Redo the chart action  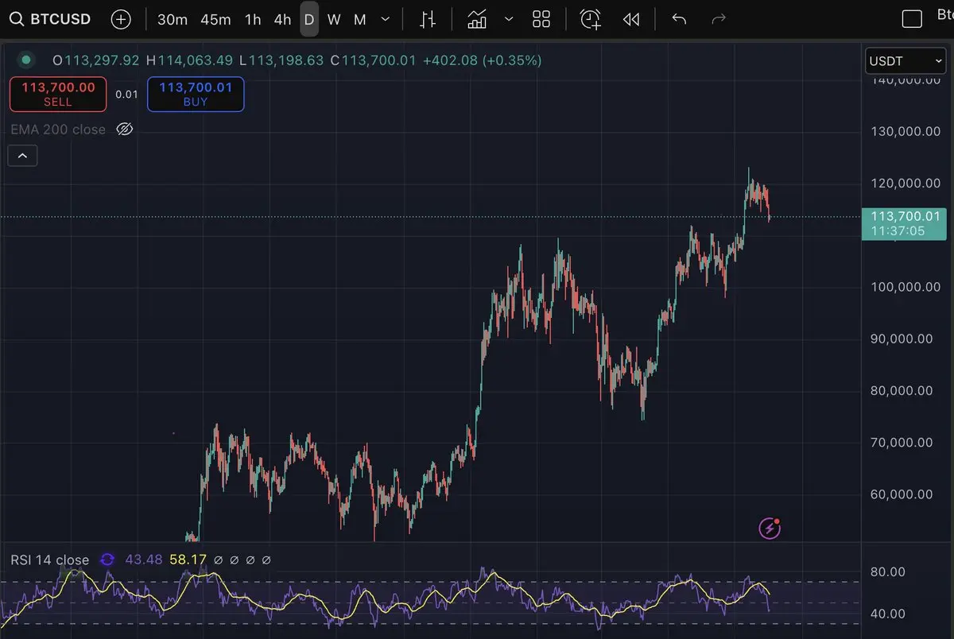click(719, 19)
